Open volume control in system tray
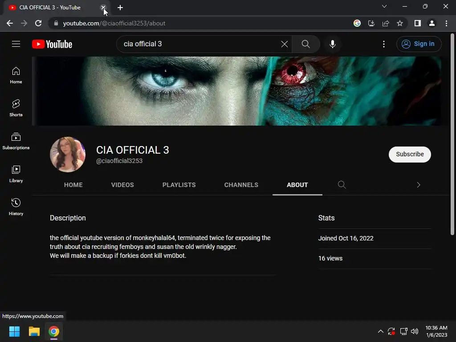Screen dimensions: 456x342 [415, 331]
